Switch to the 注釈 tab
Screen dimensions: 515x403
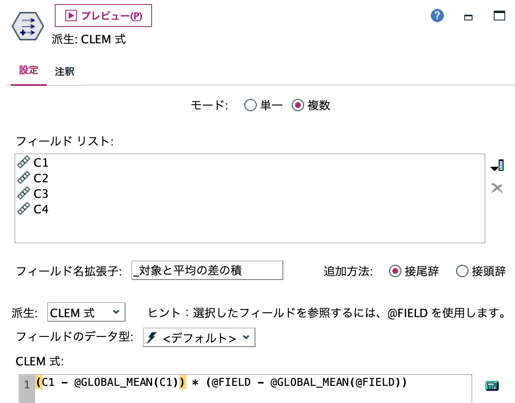[64, 71]
